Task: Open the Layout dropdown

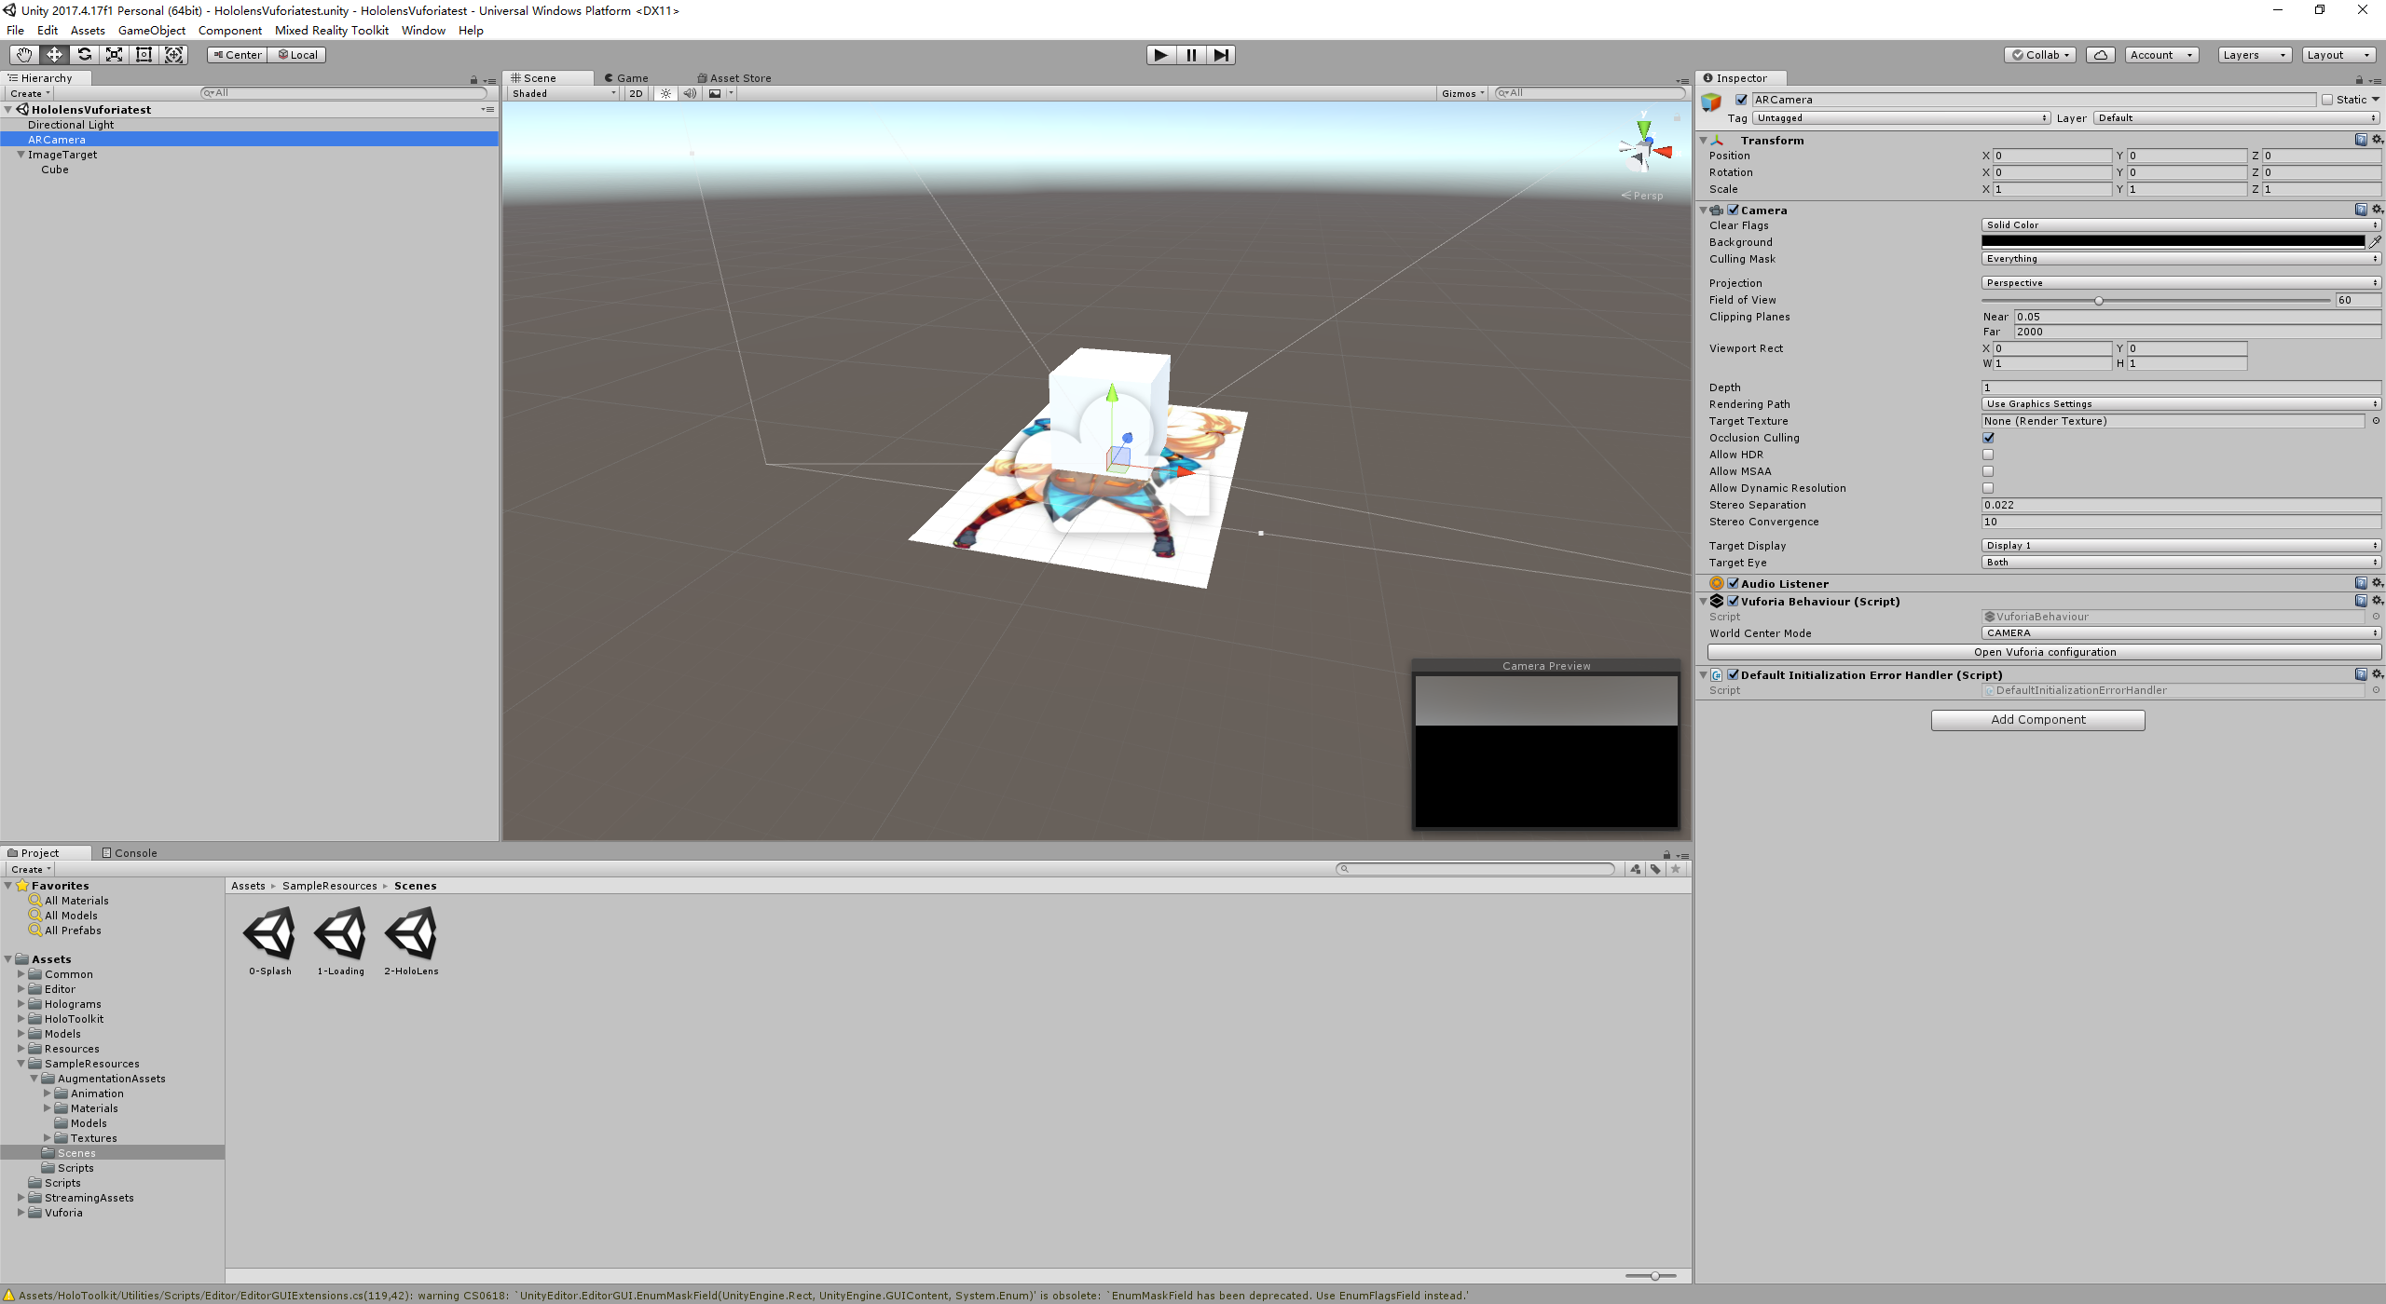Action: tap(2338, 54)
